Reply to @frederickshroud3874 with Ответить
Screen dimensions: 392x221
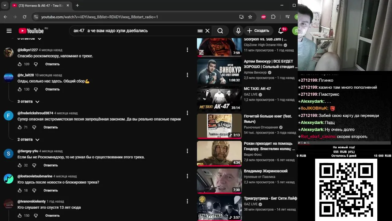(51, 127)
